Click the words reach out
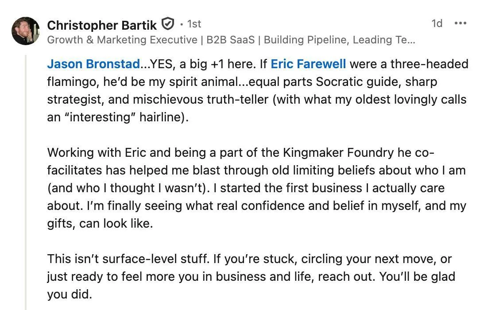488x310 pixels. coord(346,277)
